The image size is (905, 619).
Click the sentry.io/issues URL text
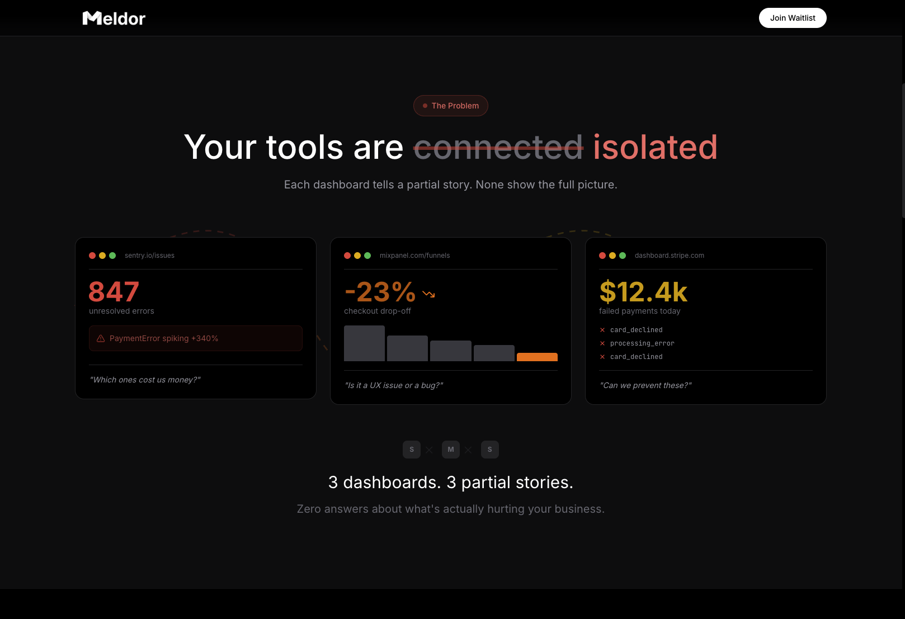coord(149,256)
